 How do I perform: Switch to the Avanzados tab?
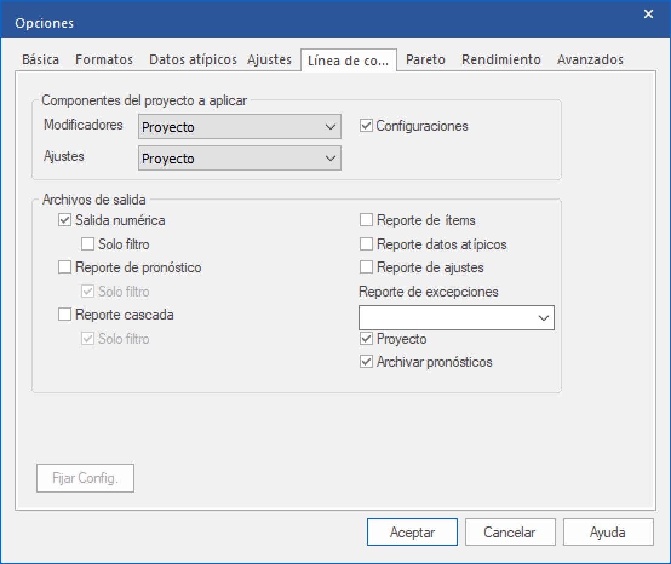tap(590, 59)
